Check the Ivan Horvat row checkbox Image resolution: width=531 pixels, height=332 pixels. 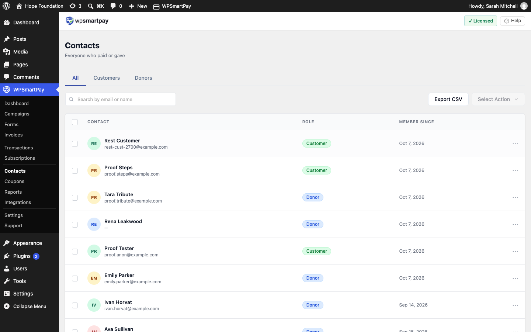click(75, 305)
